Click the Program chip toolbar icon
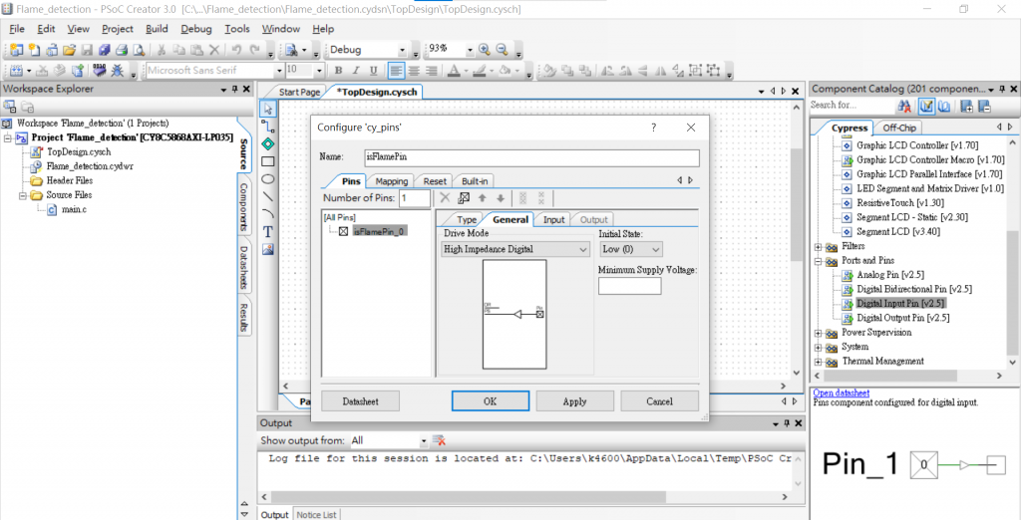This screenshot has height=520, width=1021. (99, 71)
